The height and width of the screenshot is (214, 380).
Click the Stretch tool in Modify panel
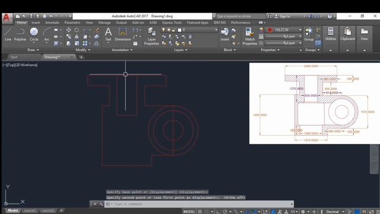(69, 43)
